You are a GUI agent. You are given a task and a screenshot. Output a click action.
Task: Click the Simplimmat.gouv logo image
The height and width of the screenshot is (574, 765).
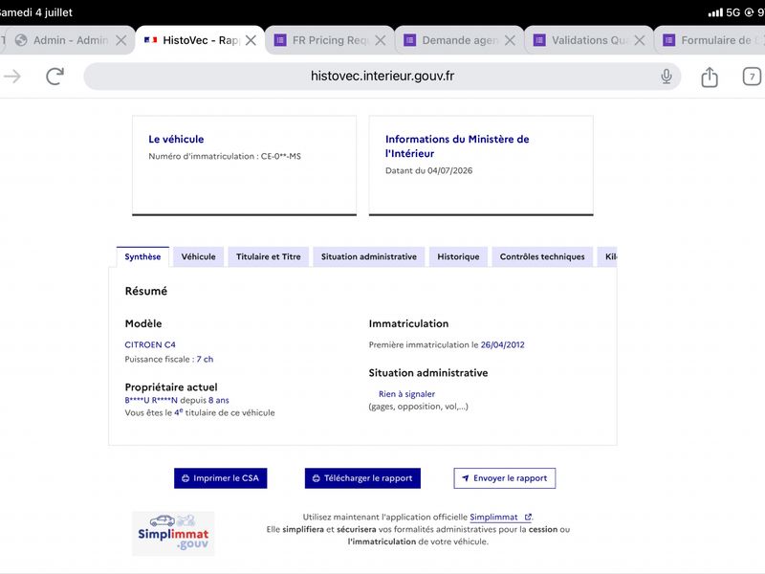(x=173, y=534)
